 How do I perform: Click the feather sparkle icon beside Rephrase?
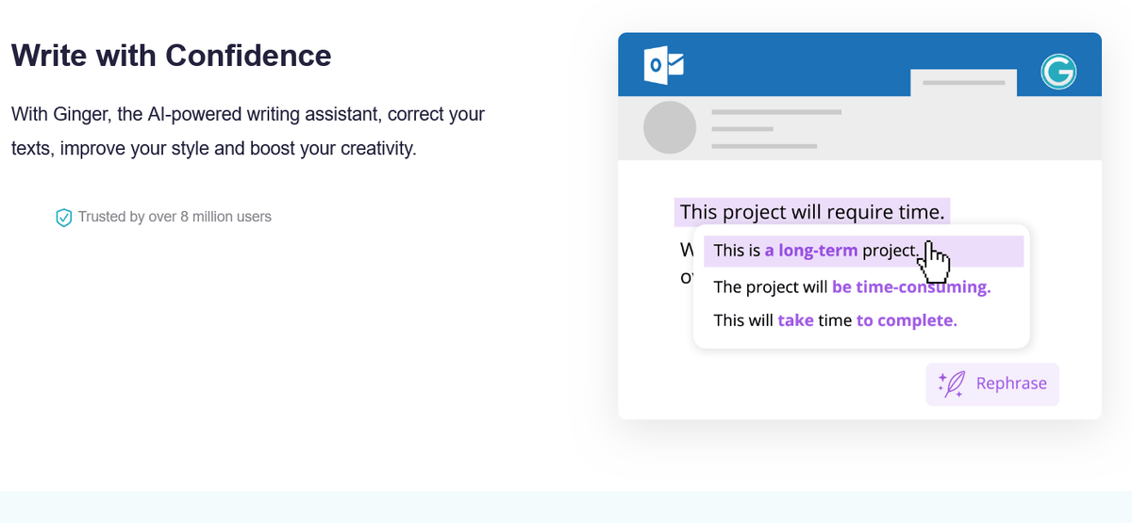coord(951,384)
